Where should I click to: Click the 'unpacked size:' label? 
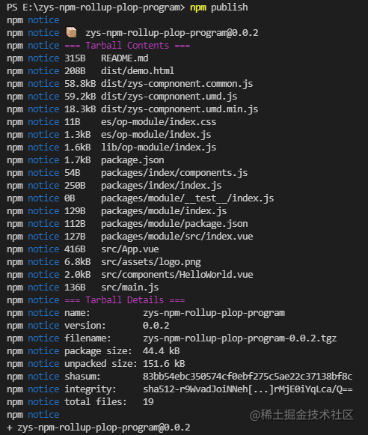(x=100, y=364)
